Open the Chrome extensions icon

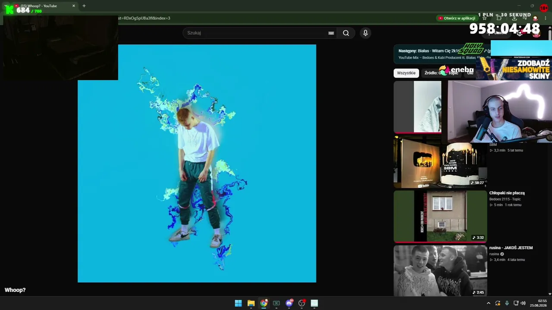[x=499, y=18]
